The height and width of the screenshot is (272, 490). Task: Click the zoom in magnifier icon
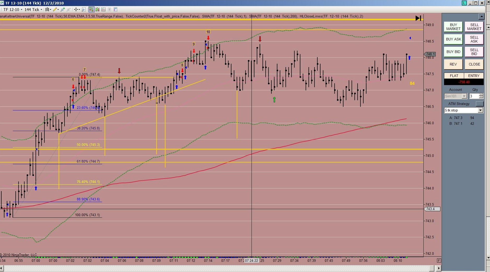[x=63, y=9]
